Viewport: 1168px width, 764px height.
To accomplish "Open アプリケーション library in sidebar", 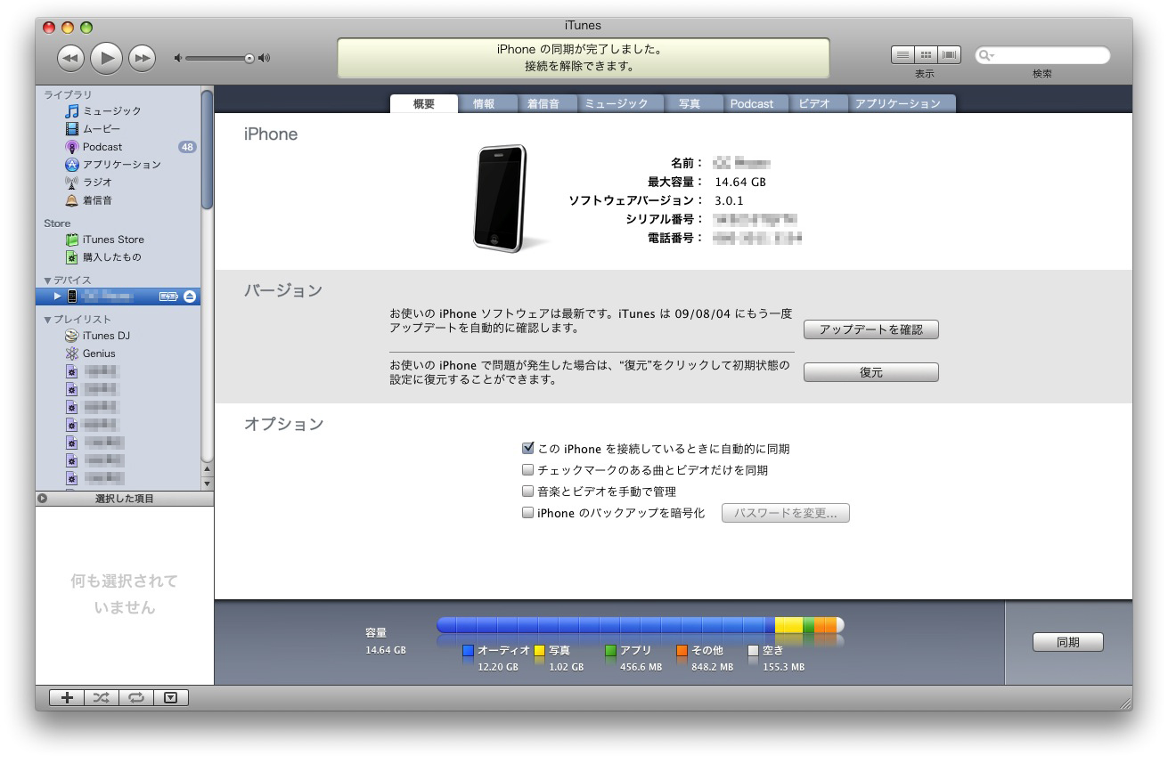I will tap(112, 165).
